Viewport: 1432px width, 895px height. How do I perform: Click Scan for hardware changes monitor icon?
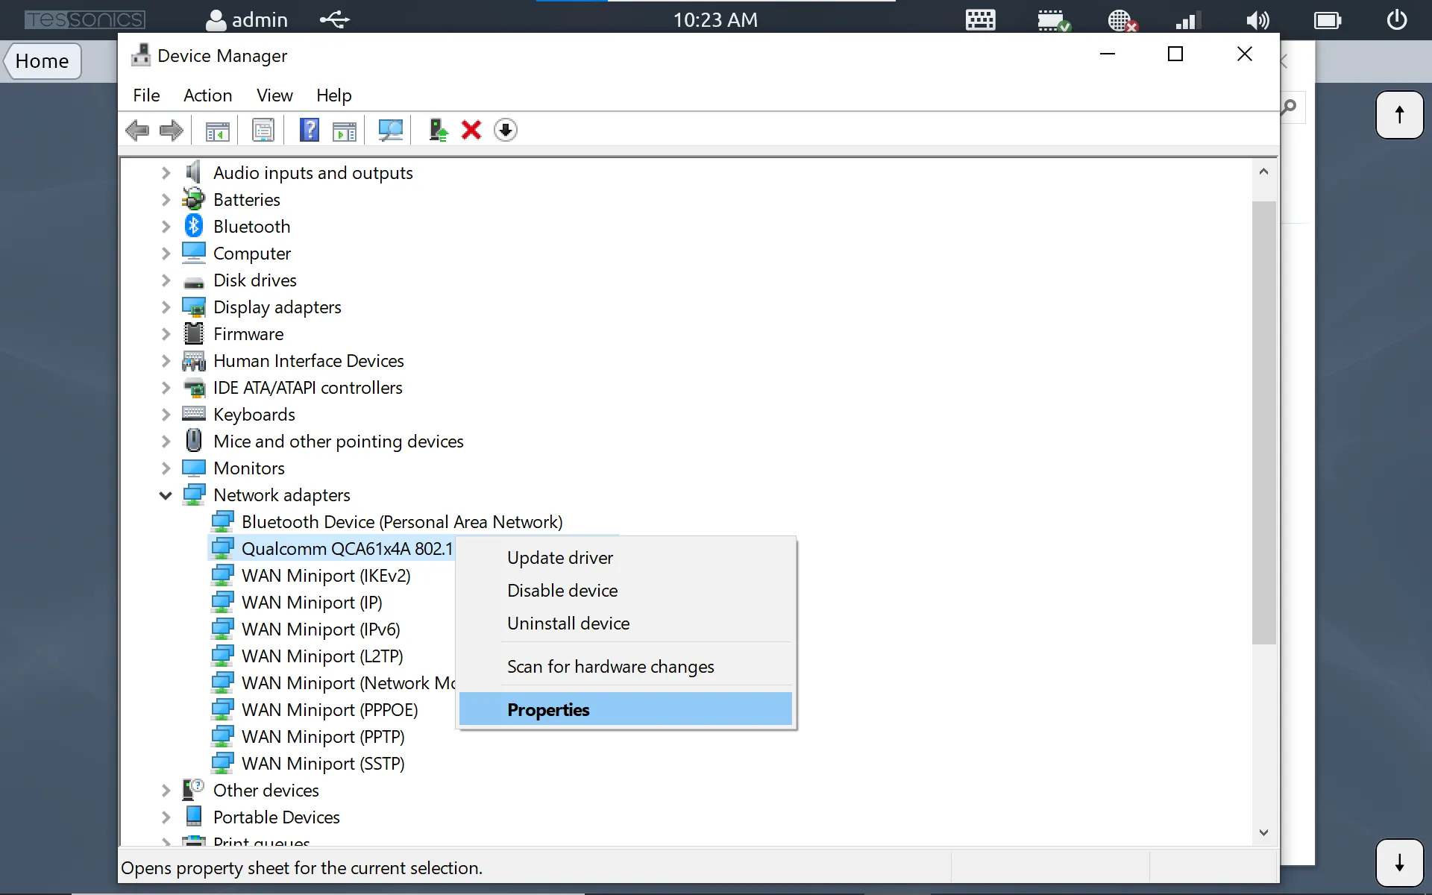tap(390, 131)
